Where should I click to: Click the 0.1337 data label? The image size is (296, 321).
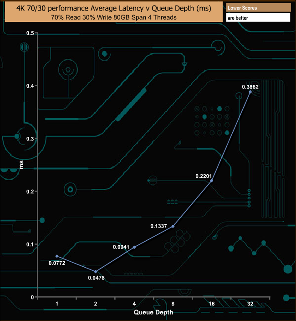click(x=158, y=226)
